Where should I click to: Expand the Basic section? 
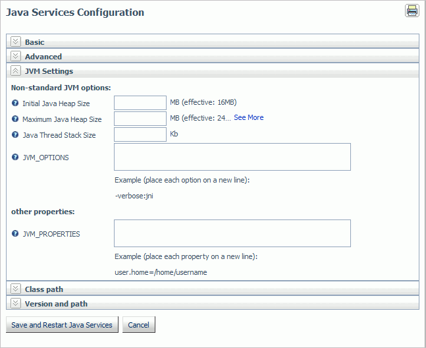coord(16,42)
